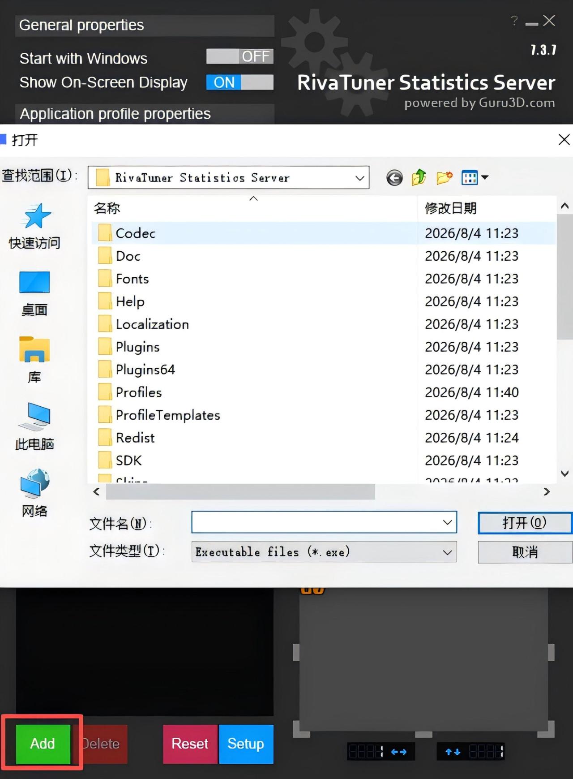Select the Codec folder icon
This screenshot has height=779, width=573.
pyautogui.click(x=105, y=233)
